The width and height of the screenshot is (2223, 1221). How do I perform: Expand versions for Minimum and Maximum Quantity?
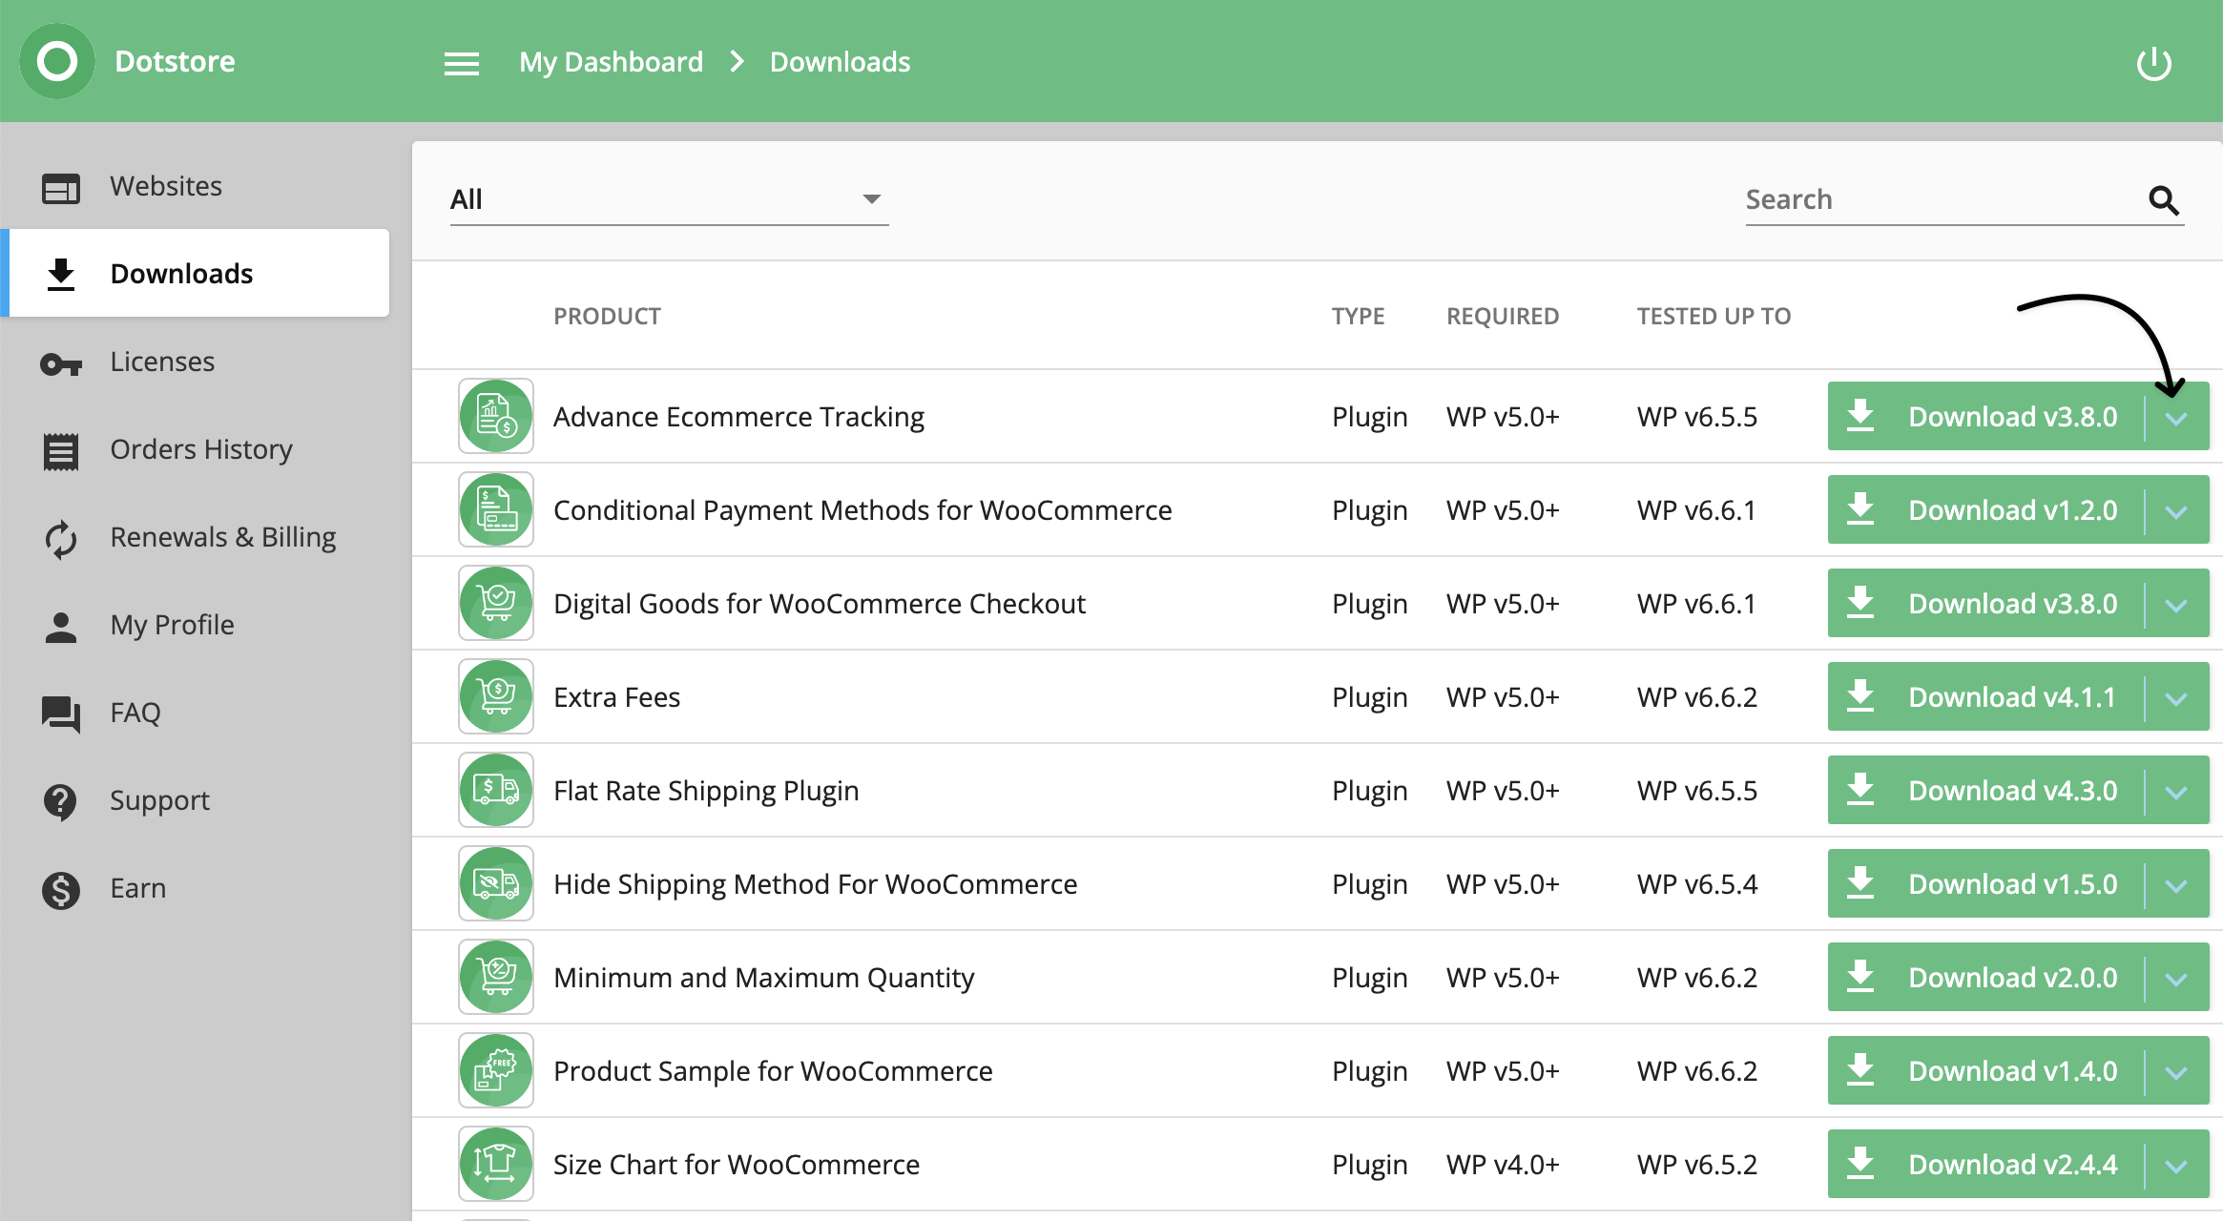(2176, 978)
